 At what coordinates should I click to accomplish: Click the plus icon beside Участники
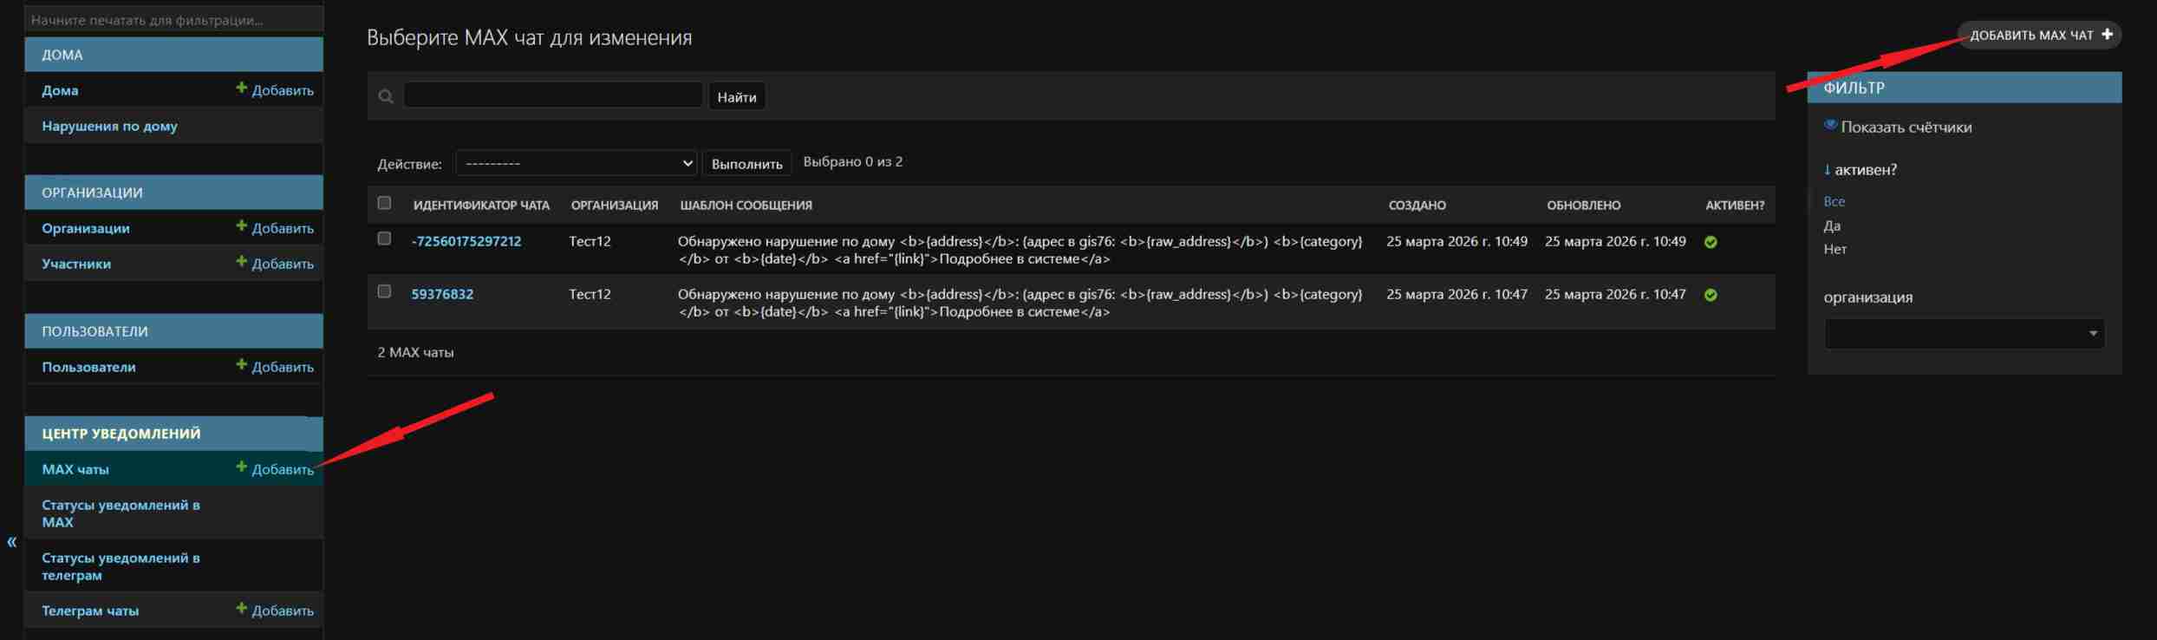[x=241, y=262]
